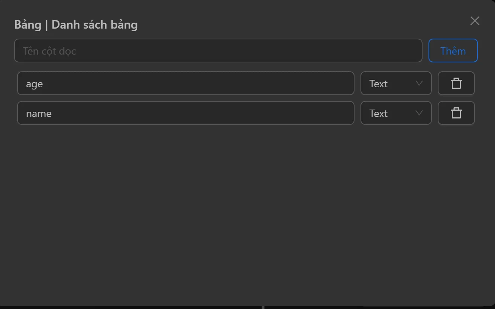495x309 pixels.
Task: Click into the age column name field
Action: (186, 84)
